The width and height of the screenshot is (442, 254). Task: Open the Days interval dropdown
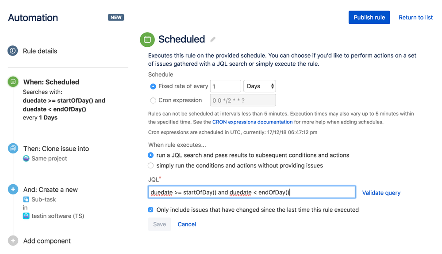click(x=259, y=86)
